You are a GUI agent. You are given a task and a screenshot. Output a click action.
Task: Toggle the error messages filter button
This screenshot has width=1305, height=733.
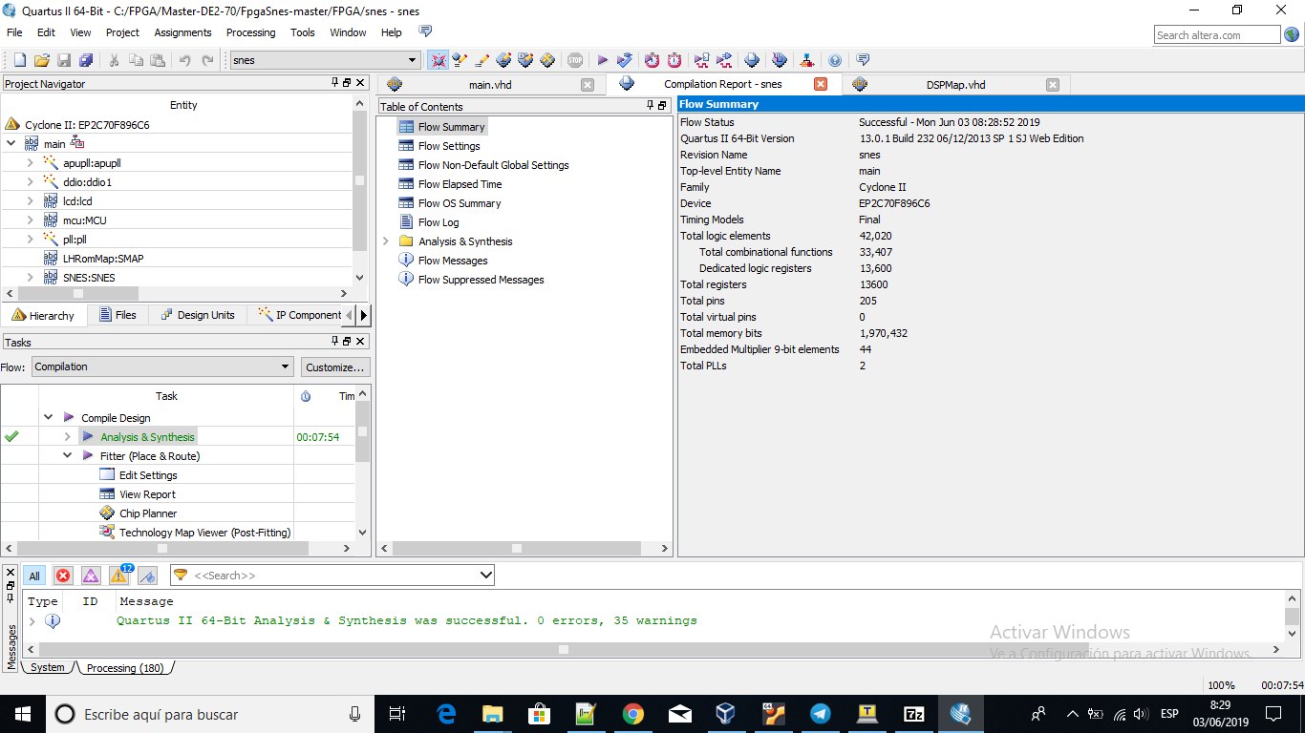pos(63,576)
